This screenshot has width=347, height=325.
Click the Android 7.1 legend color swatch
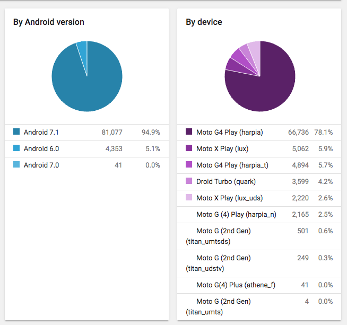16,132
